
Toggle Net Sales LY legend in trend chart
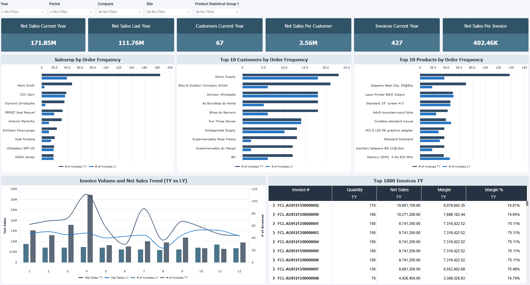click(x=117, y=278)
